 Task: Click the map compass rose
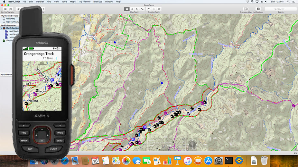tap(192, 145)
